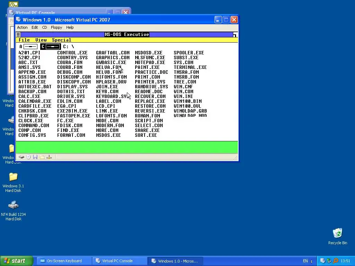Select file AUTOEXEC.BAT
Screen dimensions: 355x266
pos(35,87)
